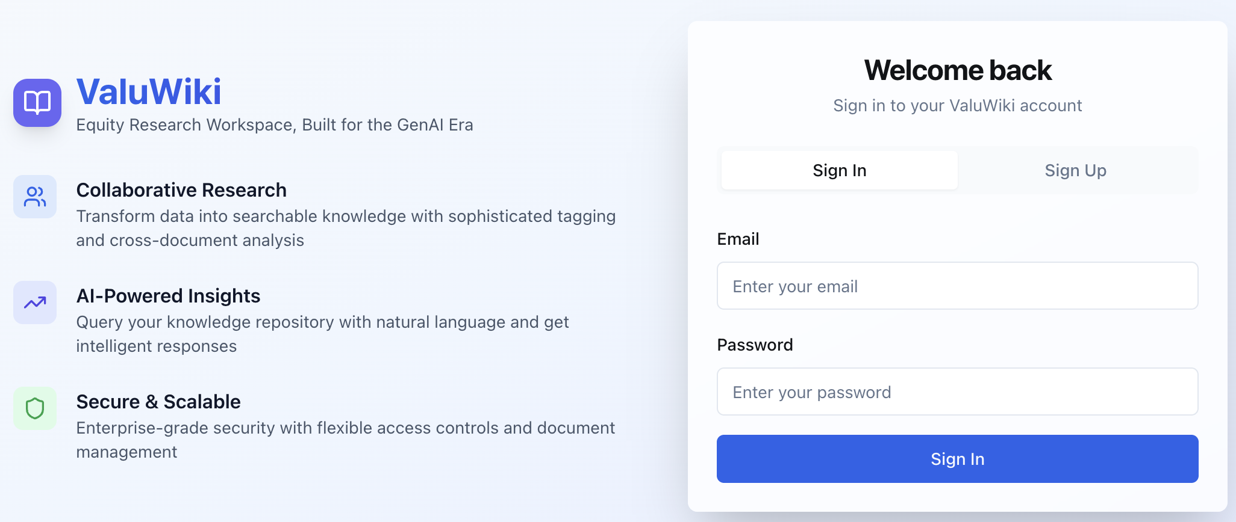Click the Sign in to your ValuWiki account subtitle
The height and width of the screenshot is (522, 1236).
[x=958, y=105]
